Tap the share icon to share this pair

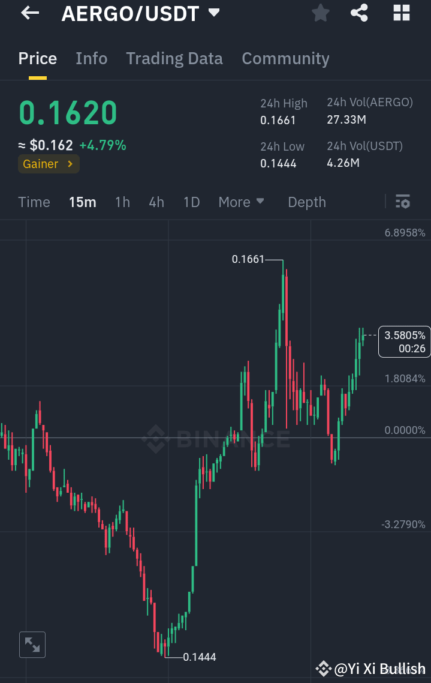click(x=359, y=13)
